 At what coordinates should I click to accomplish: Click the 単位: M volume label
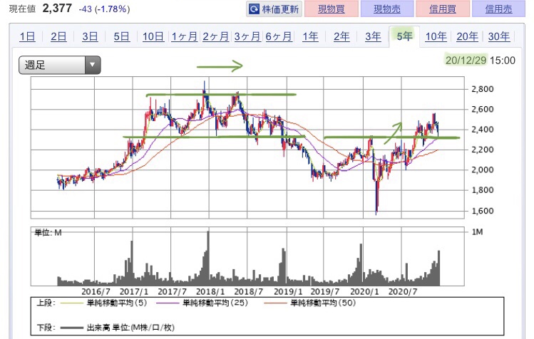point(48,232)
